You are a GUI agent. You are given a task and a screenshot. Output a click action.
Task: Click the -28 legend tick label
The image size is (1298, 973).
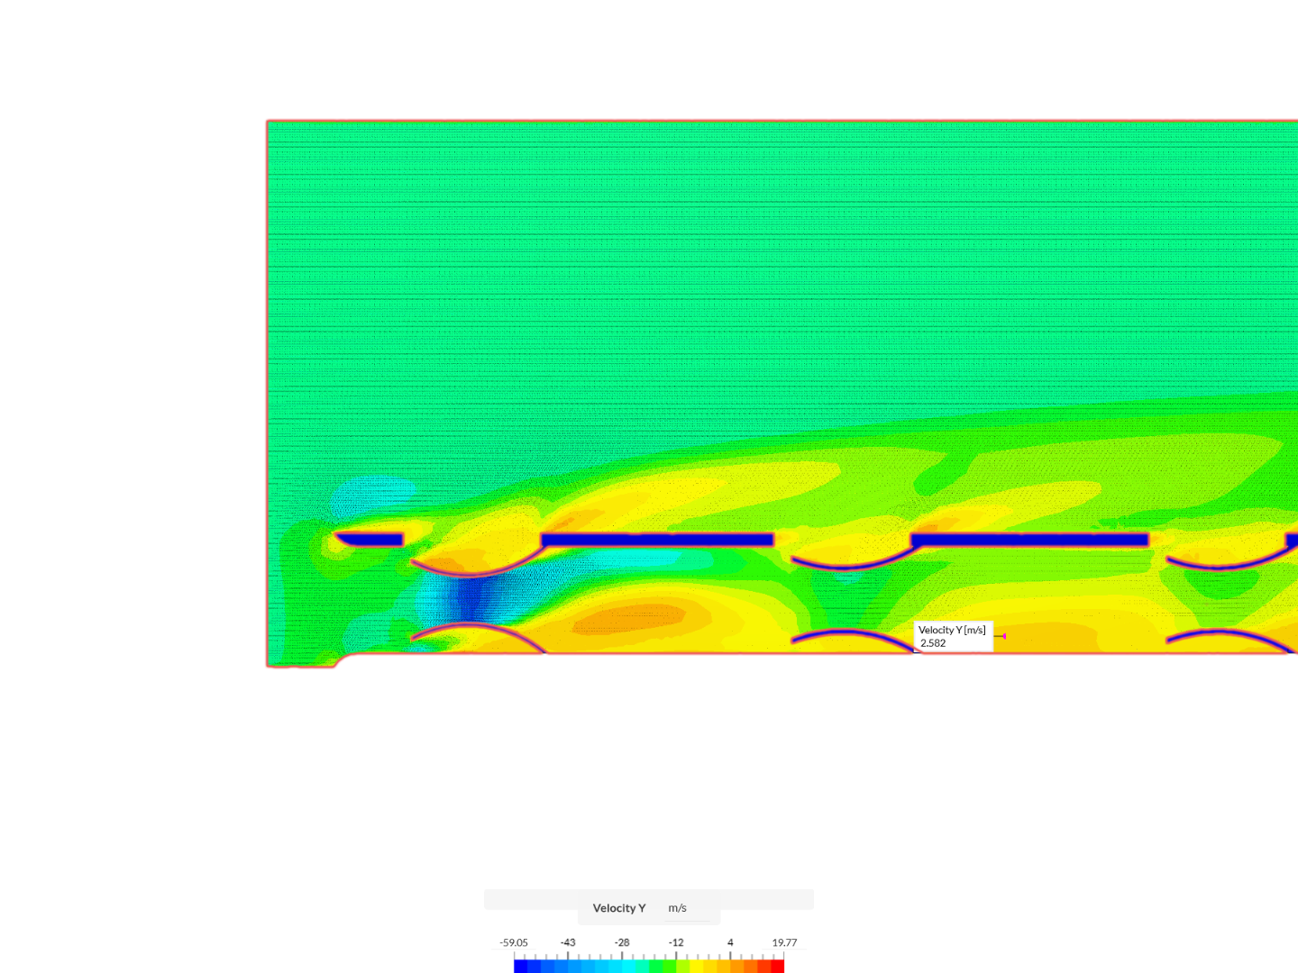pyautogui.click(x=622, y=943)
